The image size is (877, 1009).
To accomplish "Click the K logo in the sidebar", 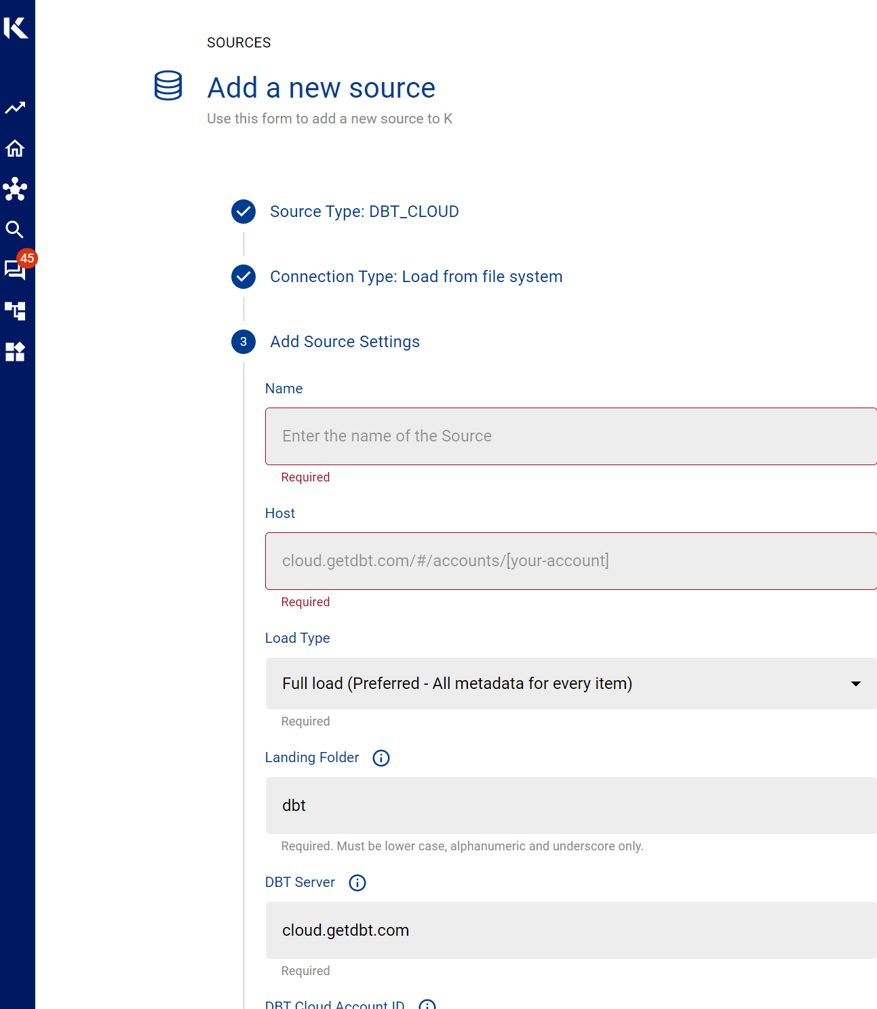I will pos(16,28).
